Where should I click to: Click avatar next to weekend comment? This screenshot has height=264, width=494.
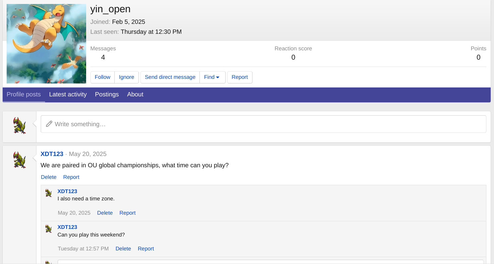[x=49, y=229]
